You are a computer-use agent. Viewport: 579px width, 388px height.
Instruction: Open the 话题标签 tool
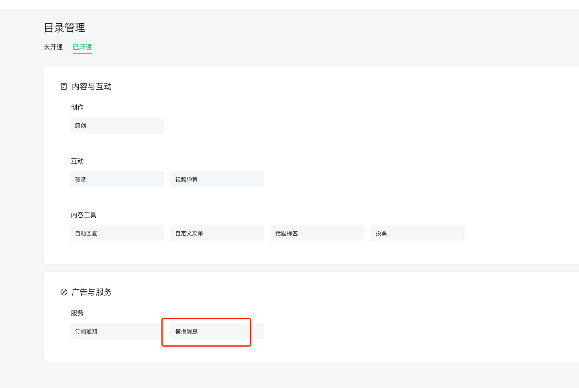[x=317, y=233]
